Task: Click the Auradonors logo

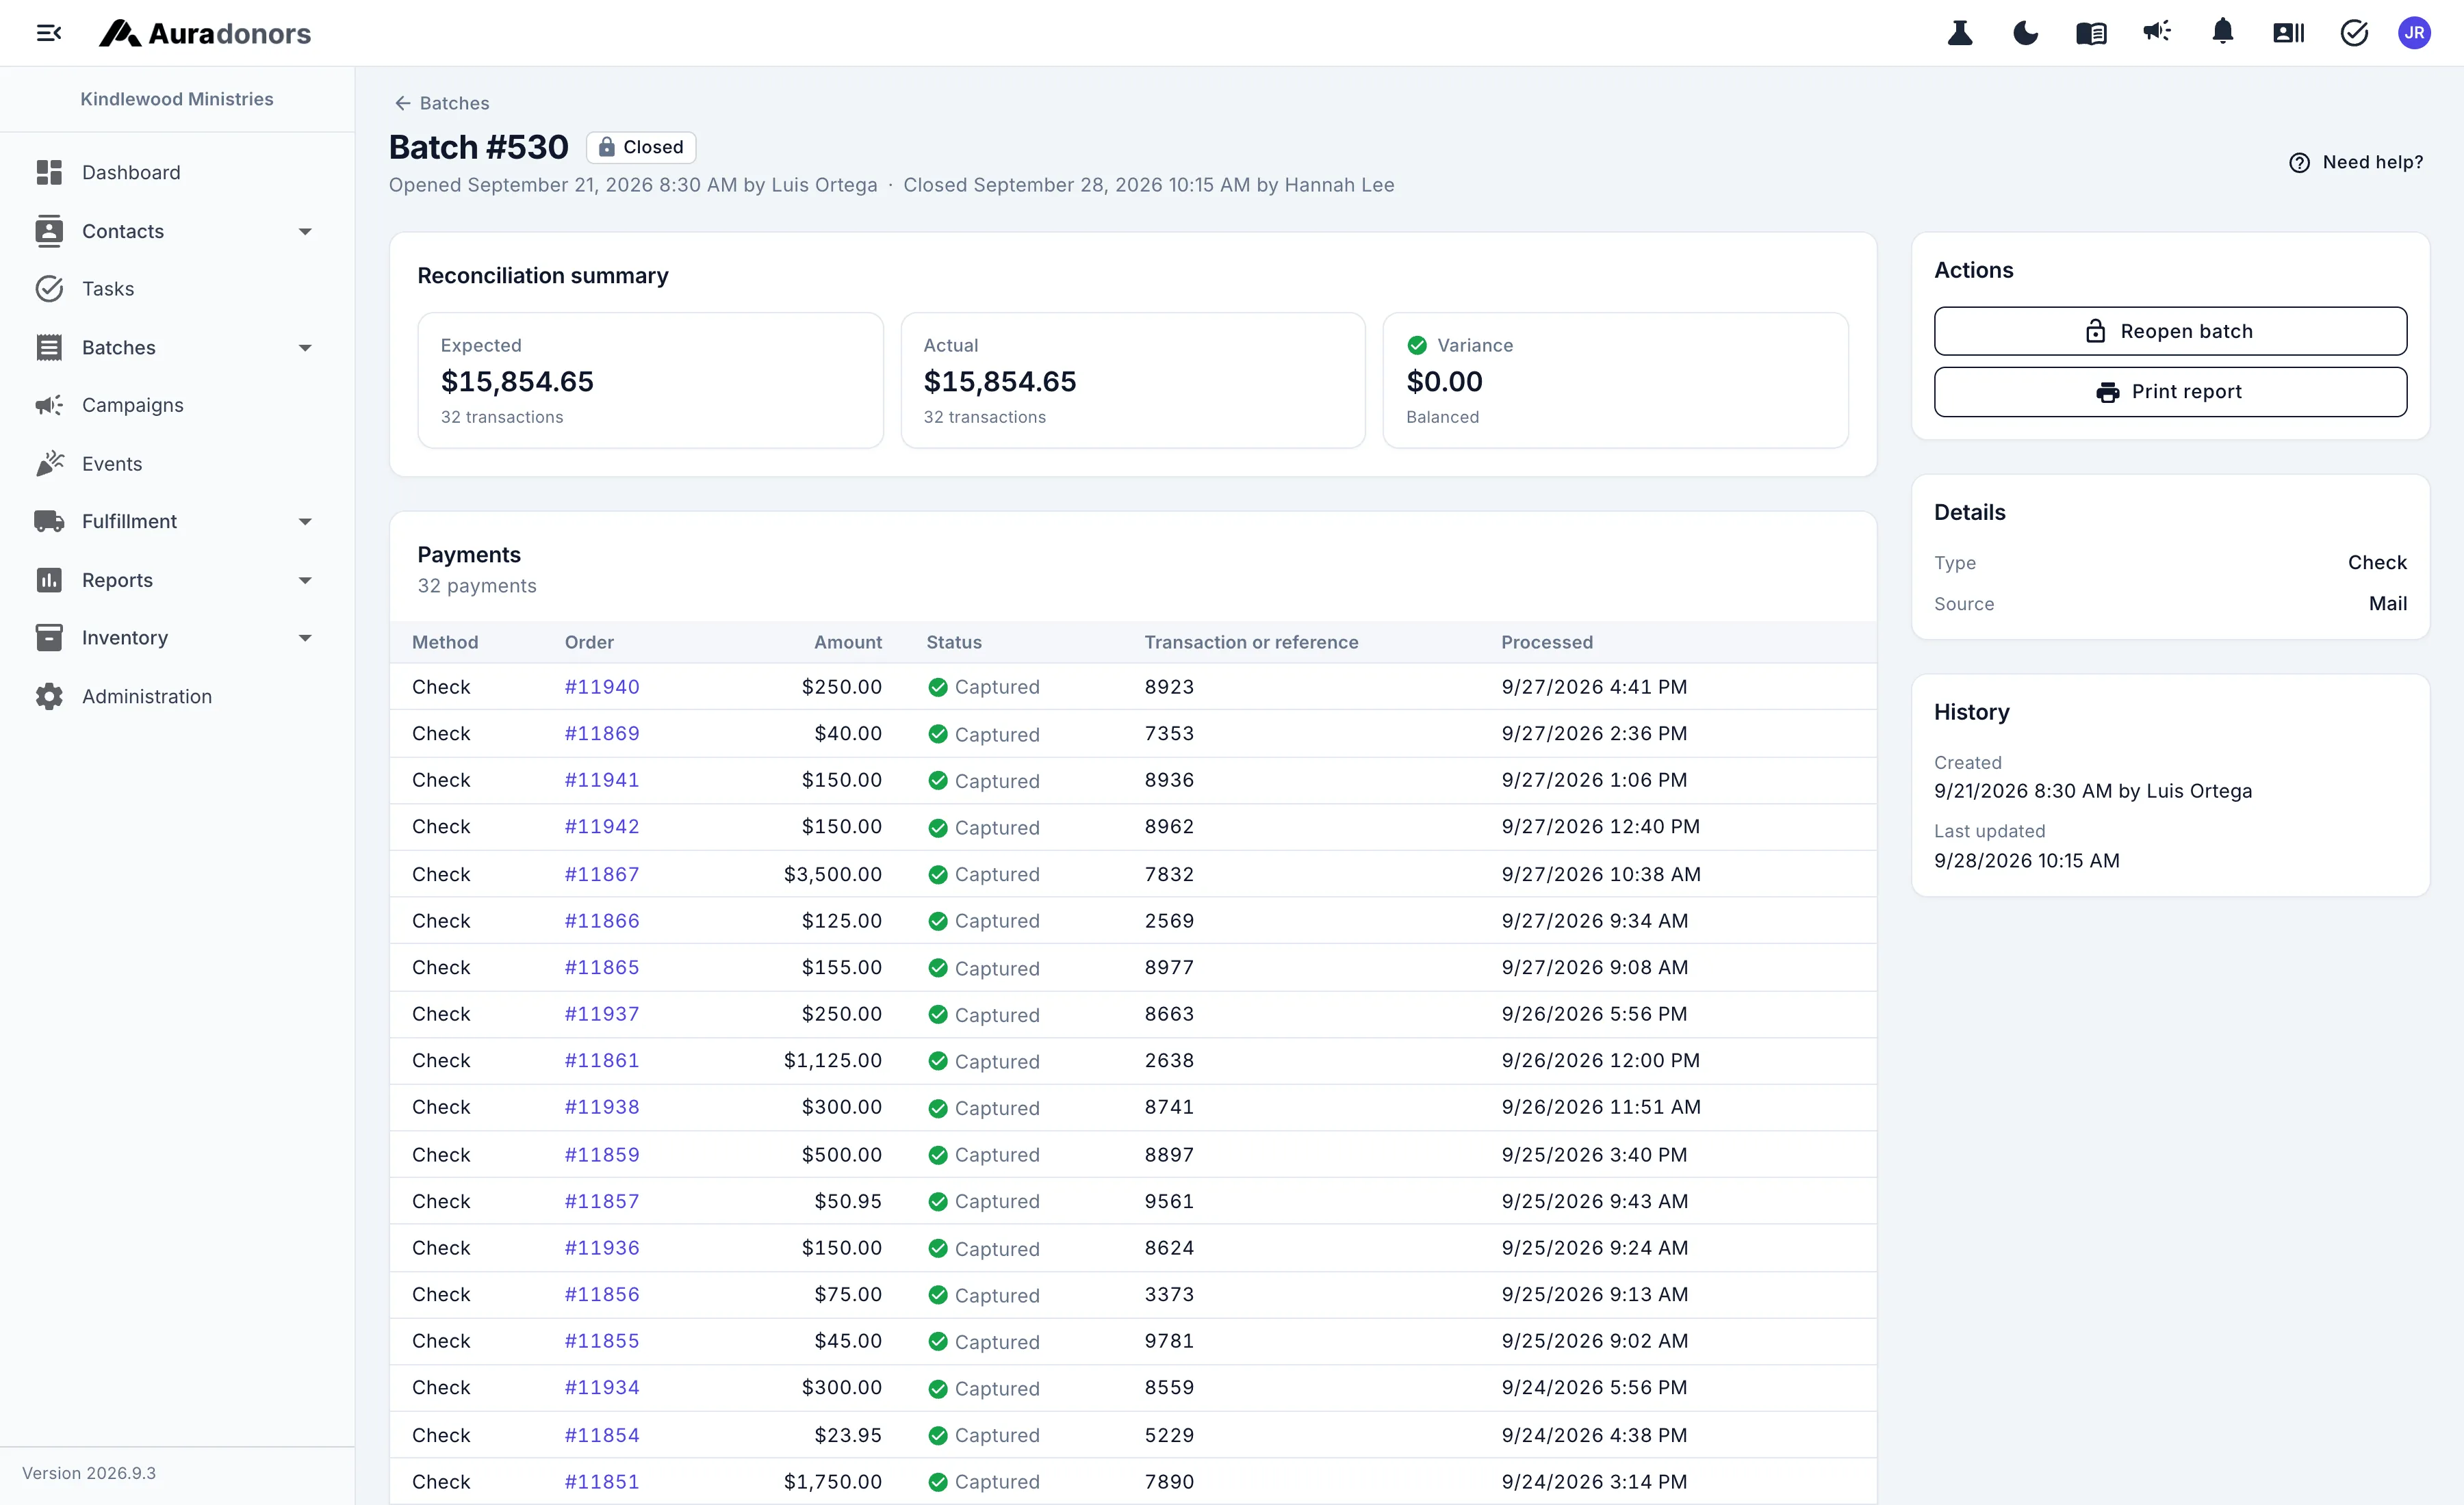Action: [205, 33]
